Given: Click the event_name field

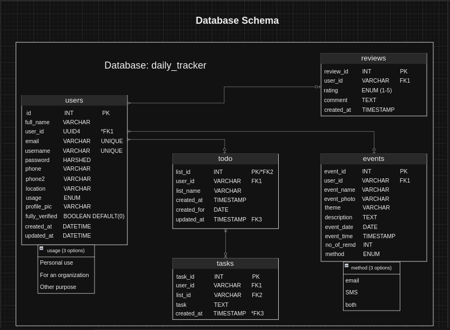Looking at the screenshot, I should 339,190.
